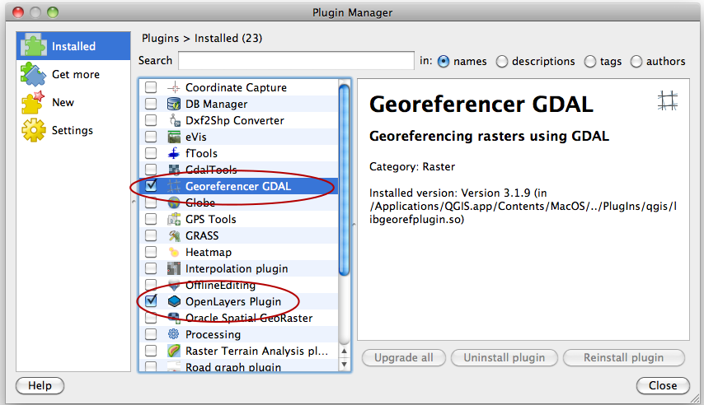This screenshot has height=405, width=704.
Task: Enable the eVis checkbox
Action: pyautogui.click(x=151, y=137)
